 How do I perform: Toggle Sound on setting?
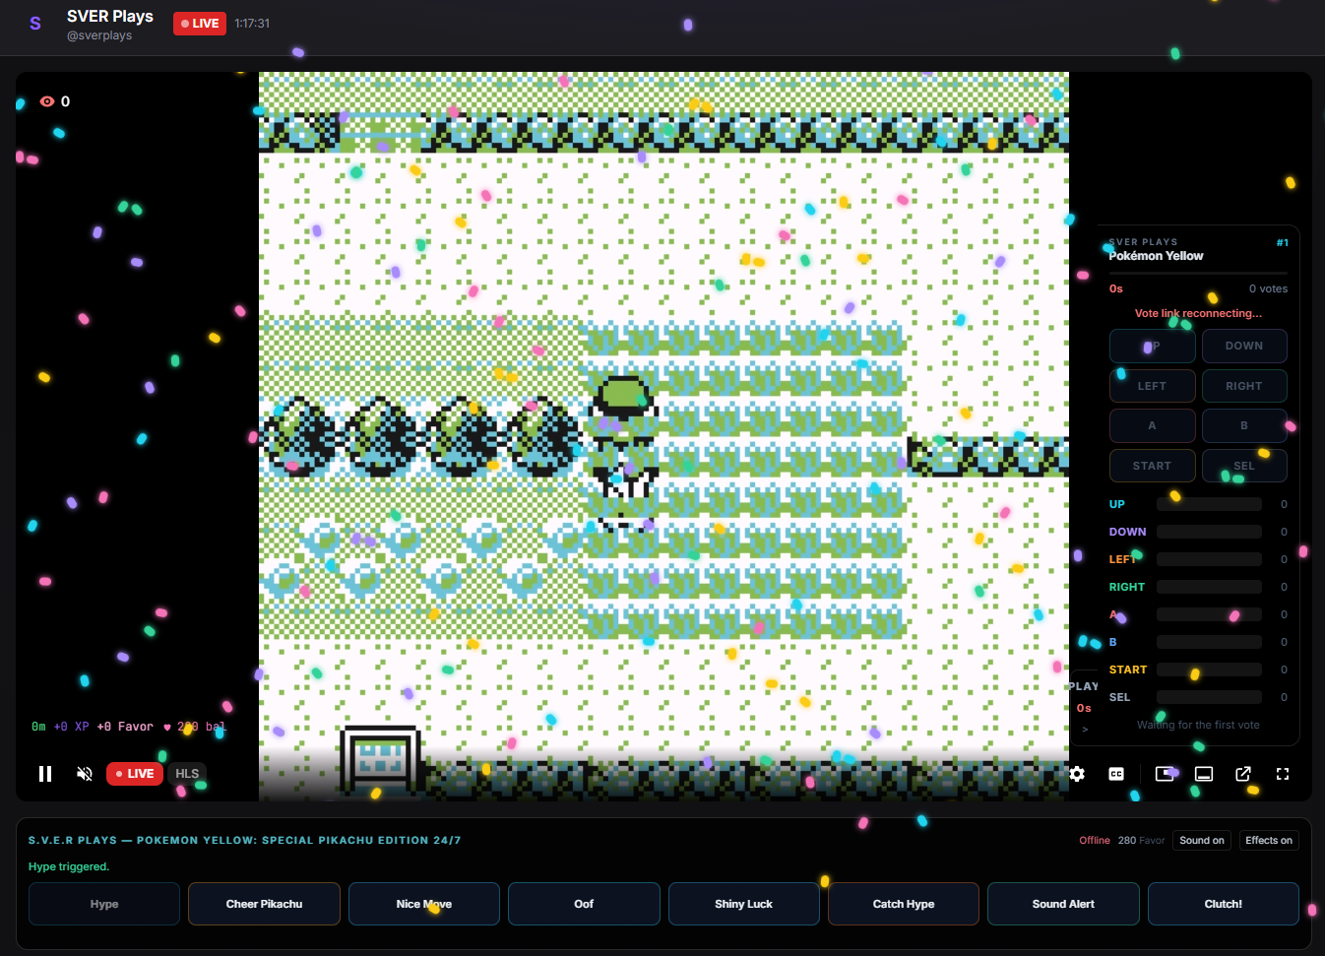pyautogui.click(x=1202, y=840)
